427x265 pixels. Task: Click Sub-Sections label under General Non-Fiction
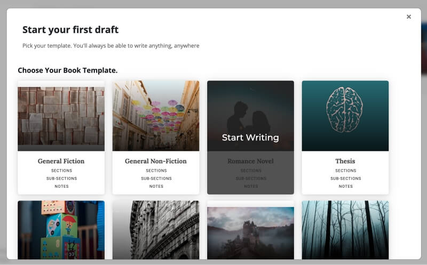coord(156,179)
